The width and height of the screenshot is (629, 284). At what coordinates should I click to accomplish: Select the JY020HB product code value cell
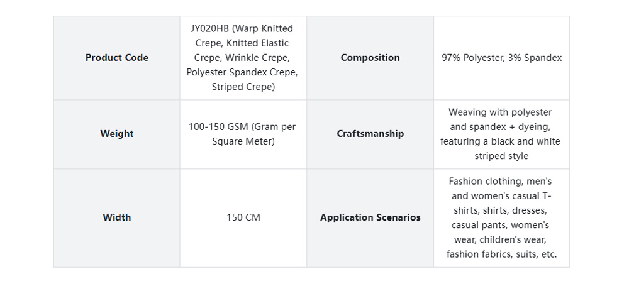click(243, 58)
